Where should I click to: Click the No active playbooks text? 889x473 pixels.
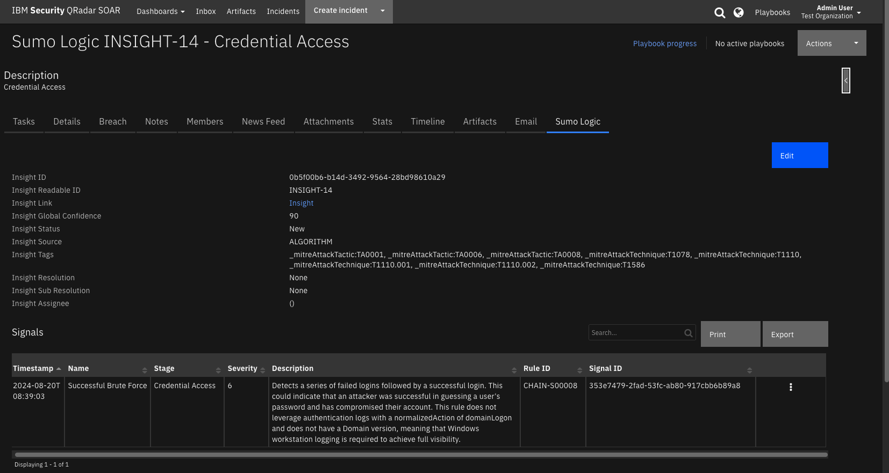pyautogui.click(x=750, y=43)
